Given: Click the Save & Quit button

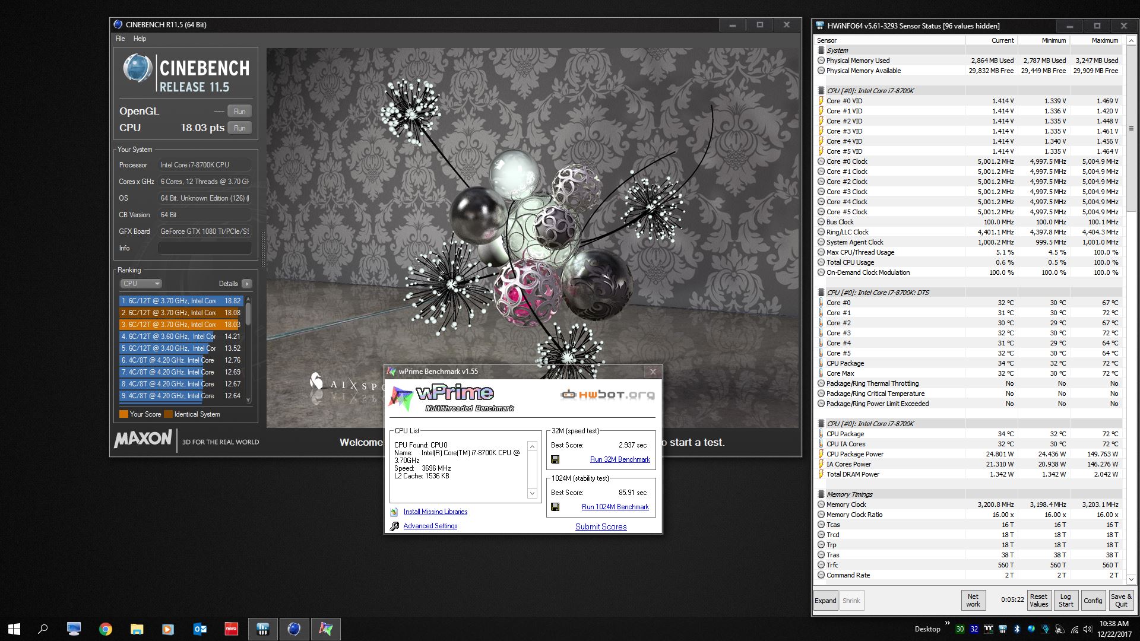Looking at the screenshot, I should pos(1121,601).
